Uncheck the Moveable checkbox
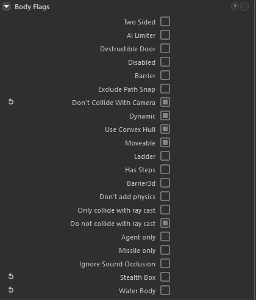This screenshot has width=256, height=300. (x=165, y=142)
